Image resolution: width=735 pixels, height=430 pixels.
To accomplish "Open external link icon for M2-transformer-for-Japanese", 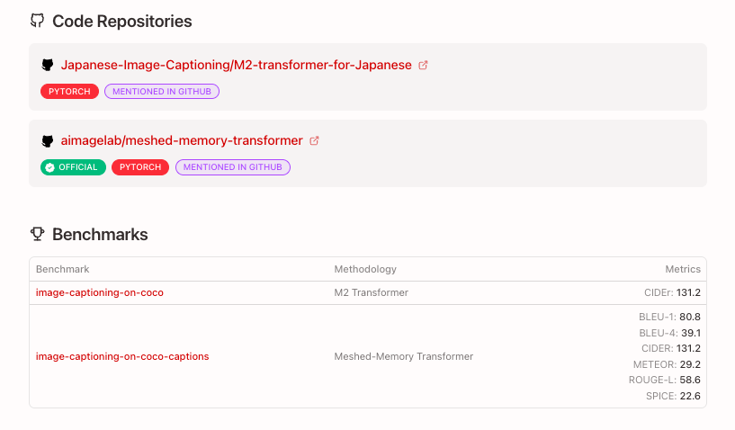I will pos(424,66).
